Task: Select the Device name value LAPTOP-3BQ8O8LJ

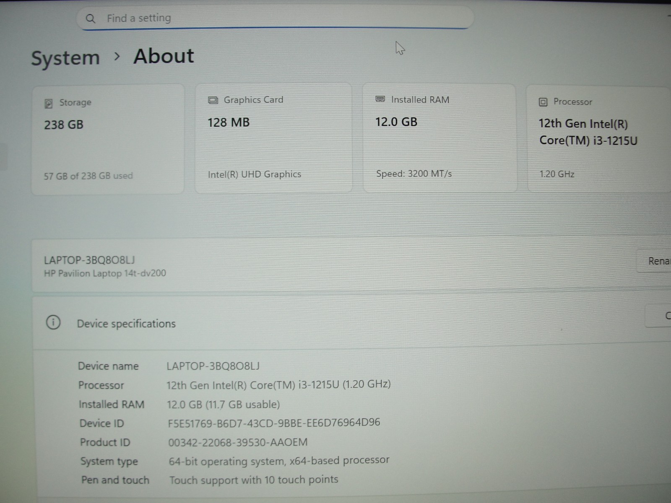Action: point(213,366)
